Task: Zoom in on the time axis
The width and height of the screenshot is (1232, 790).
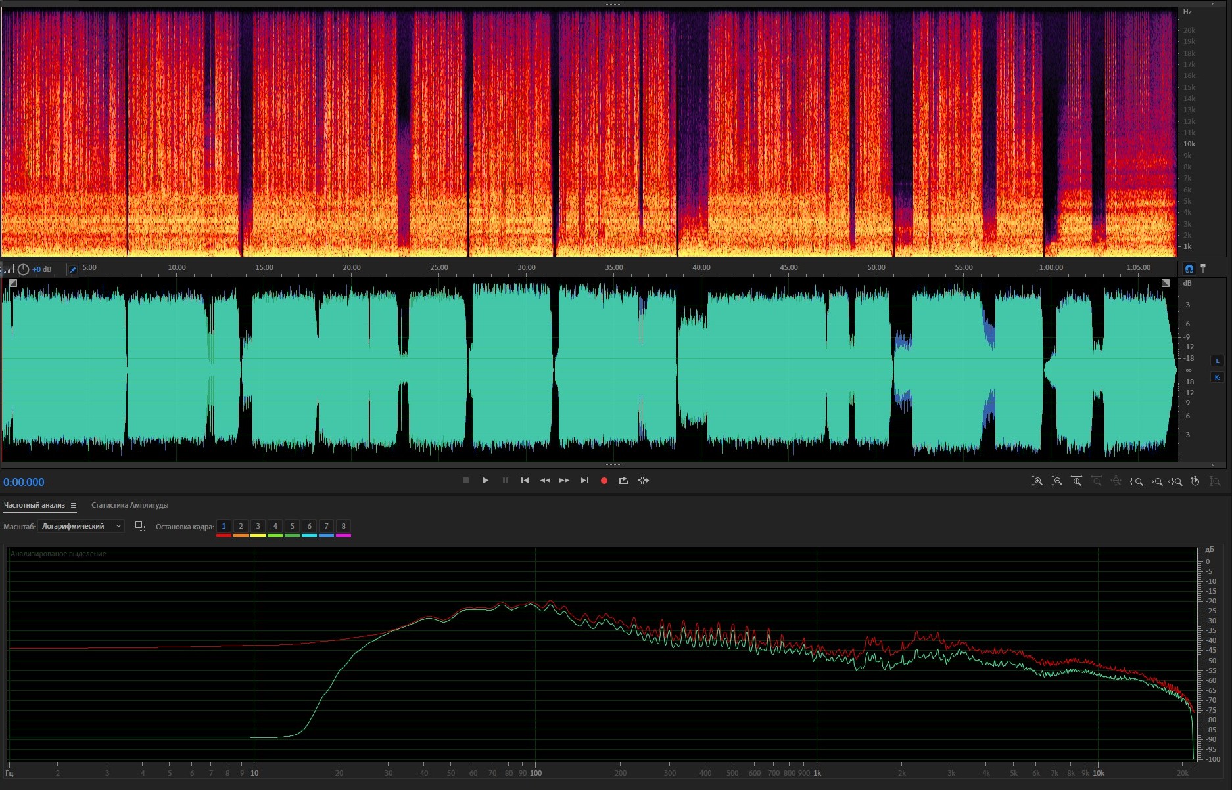Action: [1076, 481]
